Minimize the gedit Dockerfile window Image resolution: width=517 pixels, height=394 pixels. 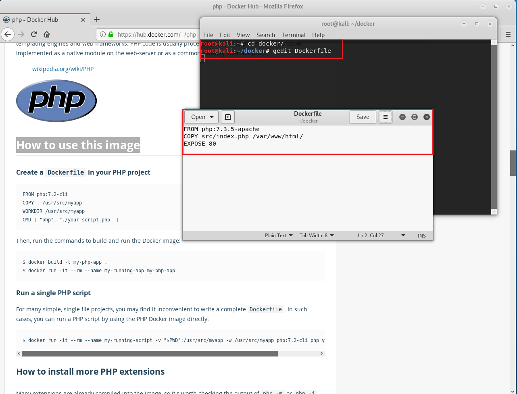coord(402,117)
